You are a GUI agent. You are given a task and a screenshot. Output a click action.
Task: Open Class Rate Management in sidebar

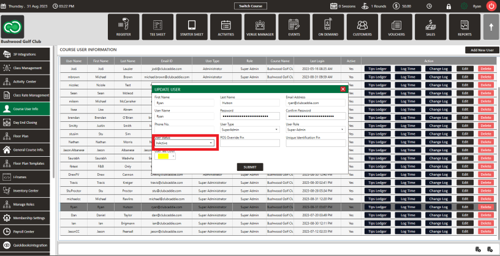pos(25,95)
